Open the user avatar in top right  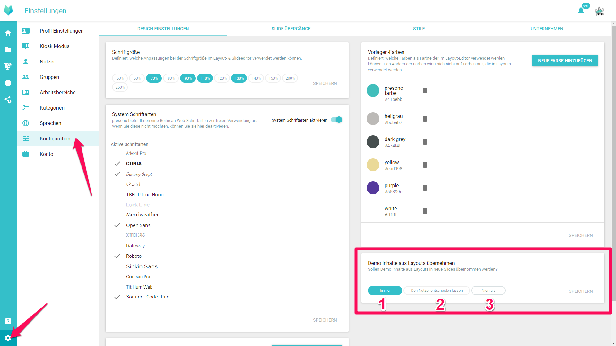[x=599, y=11]
